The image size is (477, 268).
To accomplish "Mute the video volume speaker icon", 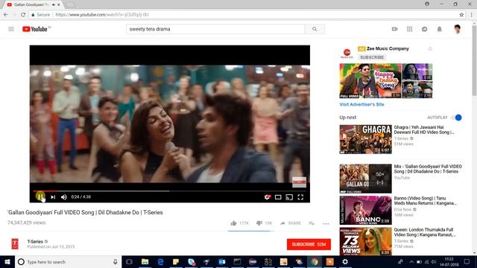I will coord(63,197).
